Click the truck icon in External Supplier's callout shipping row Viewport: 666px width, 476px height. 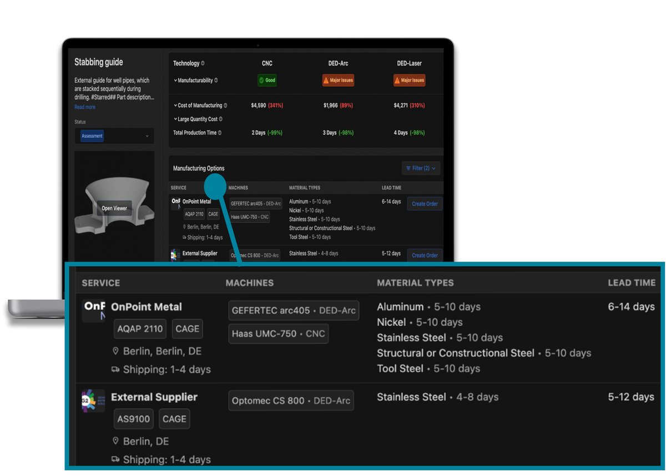point(116,459)
